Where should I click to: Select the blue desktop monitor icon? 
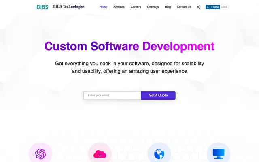click(x=219, y=154)
